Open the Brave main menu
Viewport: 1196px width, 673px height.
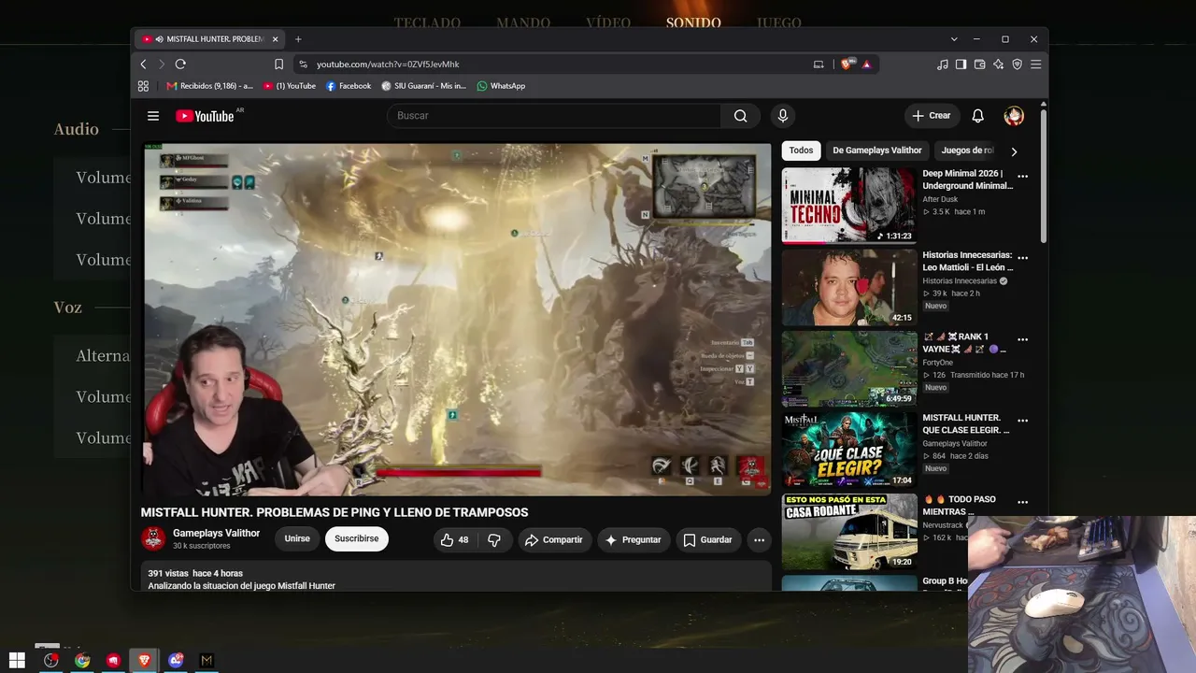(1035, 64)
